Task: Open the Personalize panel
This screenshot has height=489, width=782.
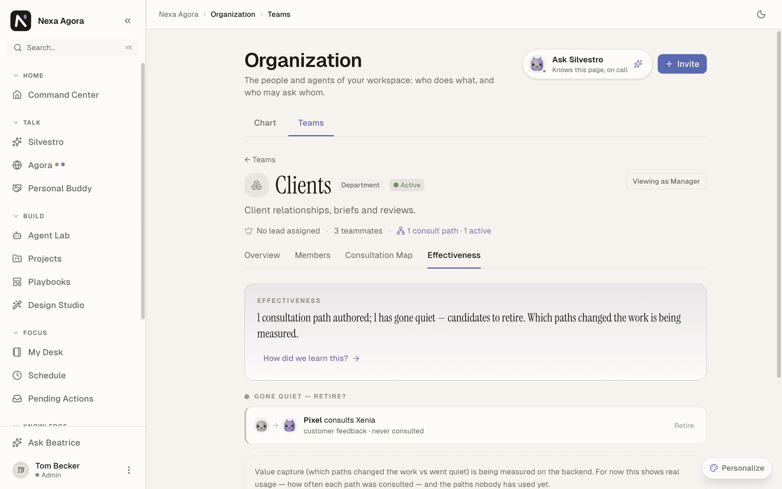Action: tap(737, 468)
